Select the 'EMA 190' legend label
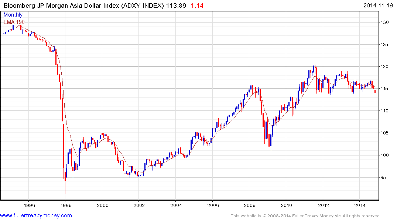Image resolution: width=397 pixels, height=221 pixels. (14, 22)
